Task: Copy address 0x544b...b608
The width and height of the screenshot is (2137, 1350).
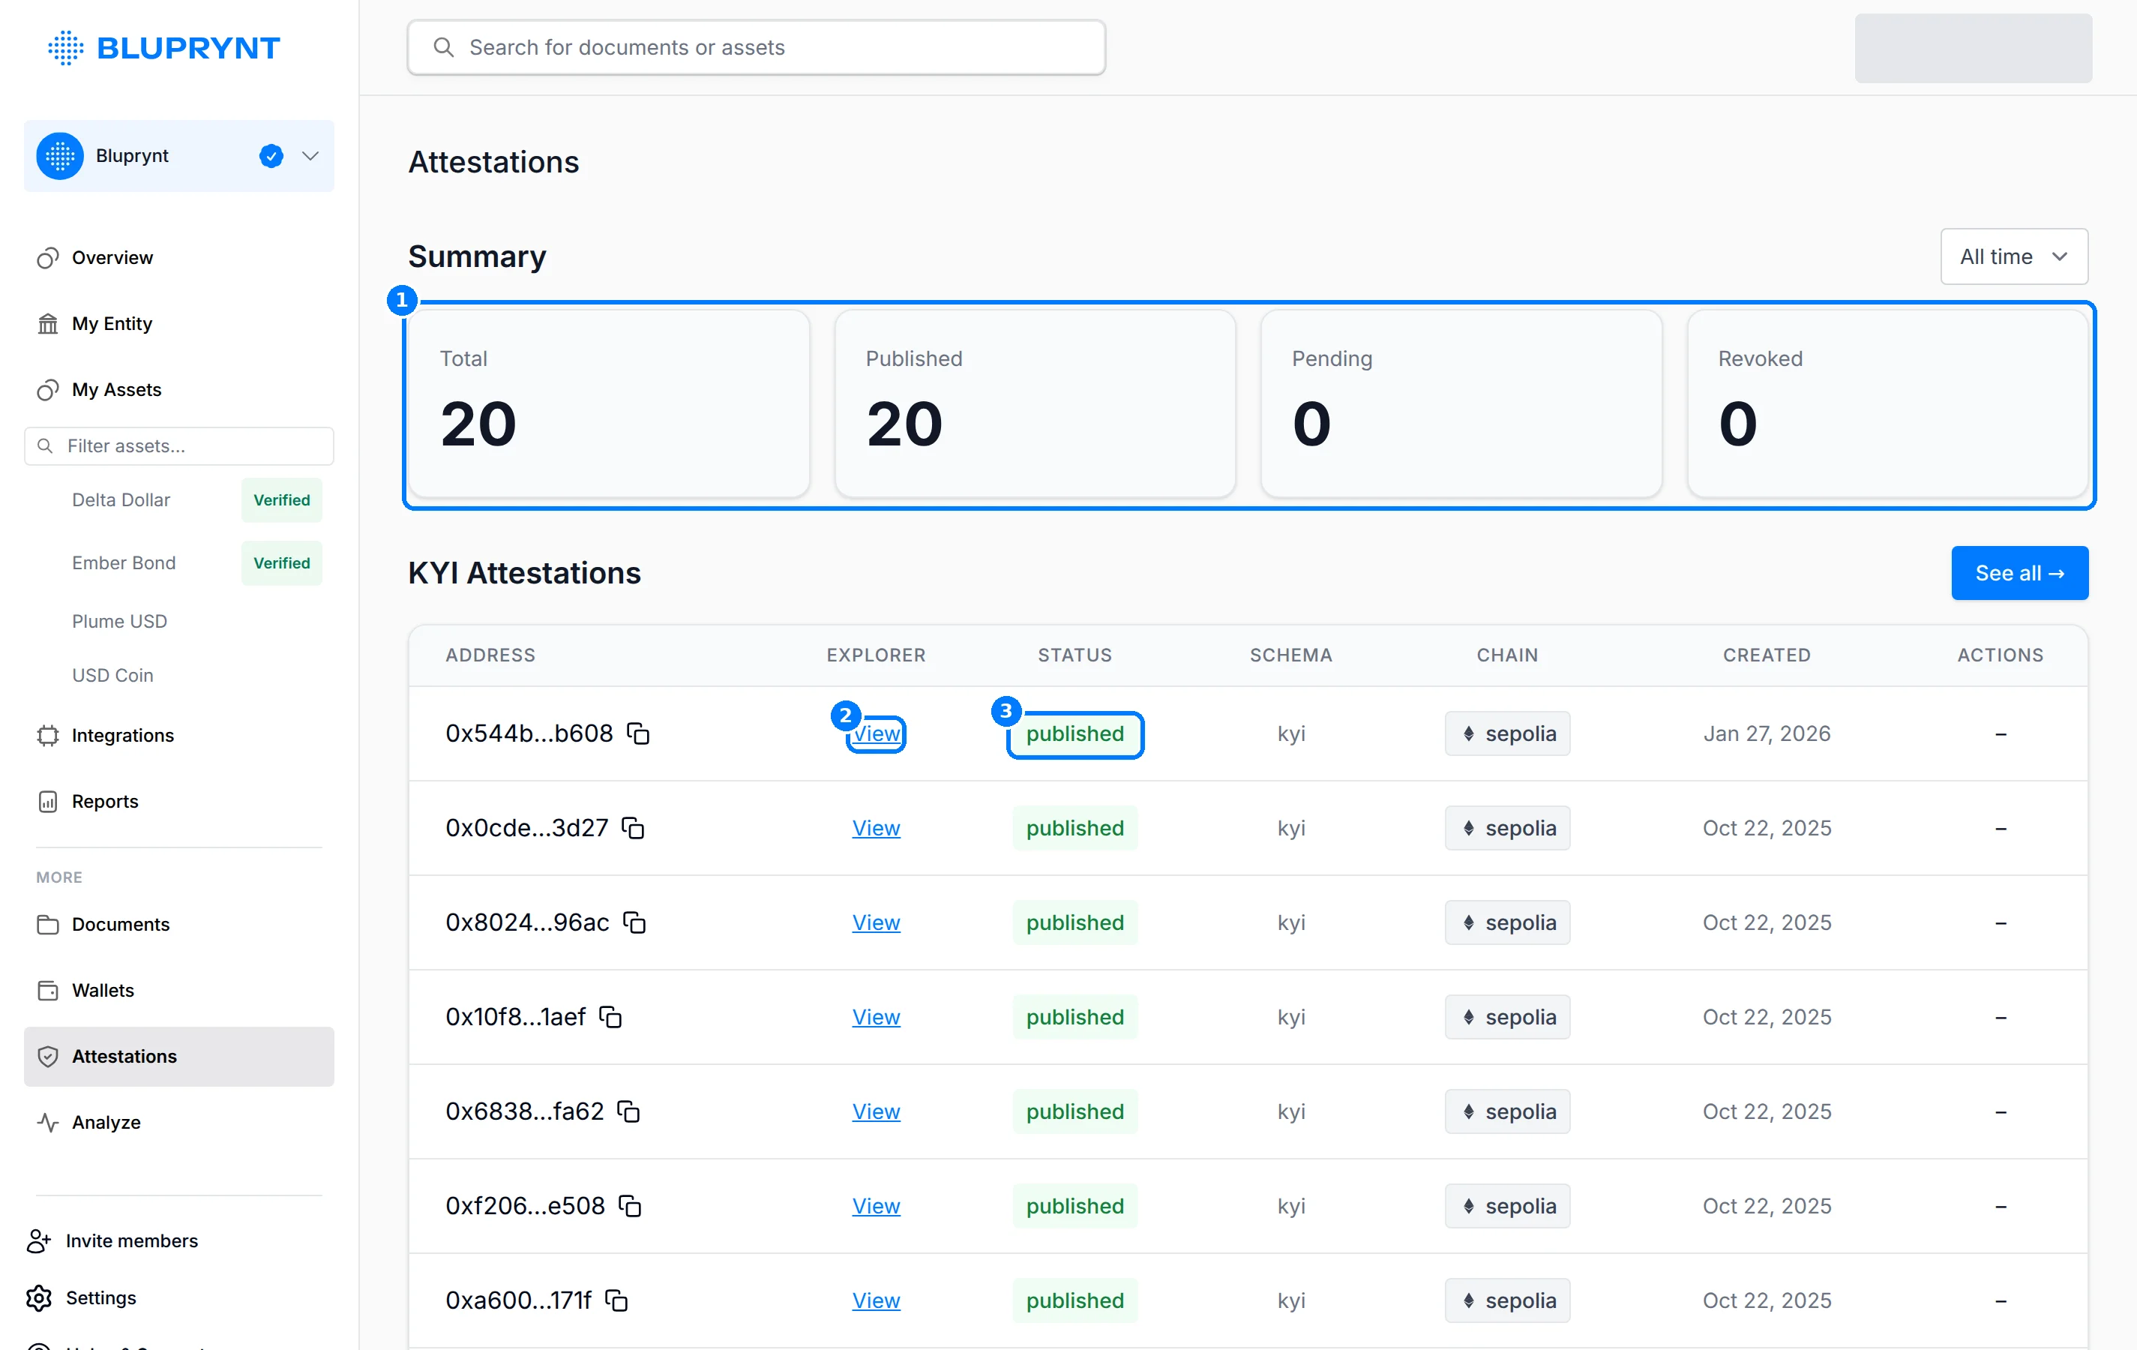Action: click(x=638, y=733)
